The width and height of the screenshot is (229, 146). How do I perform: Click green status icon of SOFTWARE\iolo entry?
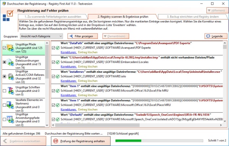click(x=58, y=76)
